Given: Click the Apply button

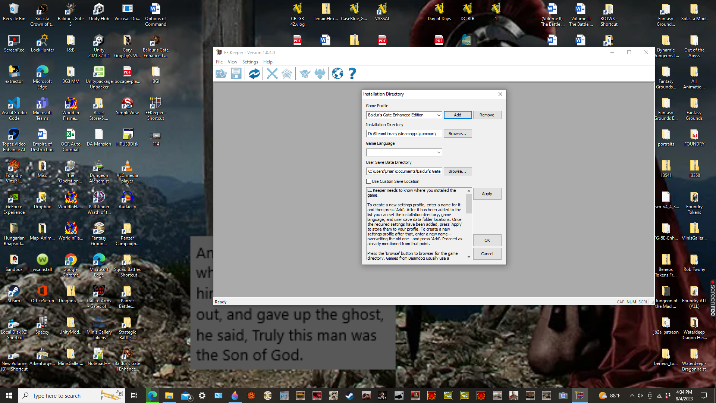Looking at the screenshot, I should pos(487,194).
